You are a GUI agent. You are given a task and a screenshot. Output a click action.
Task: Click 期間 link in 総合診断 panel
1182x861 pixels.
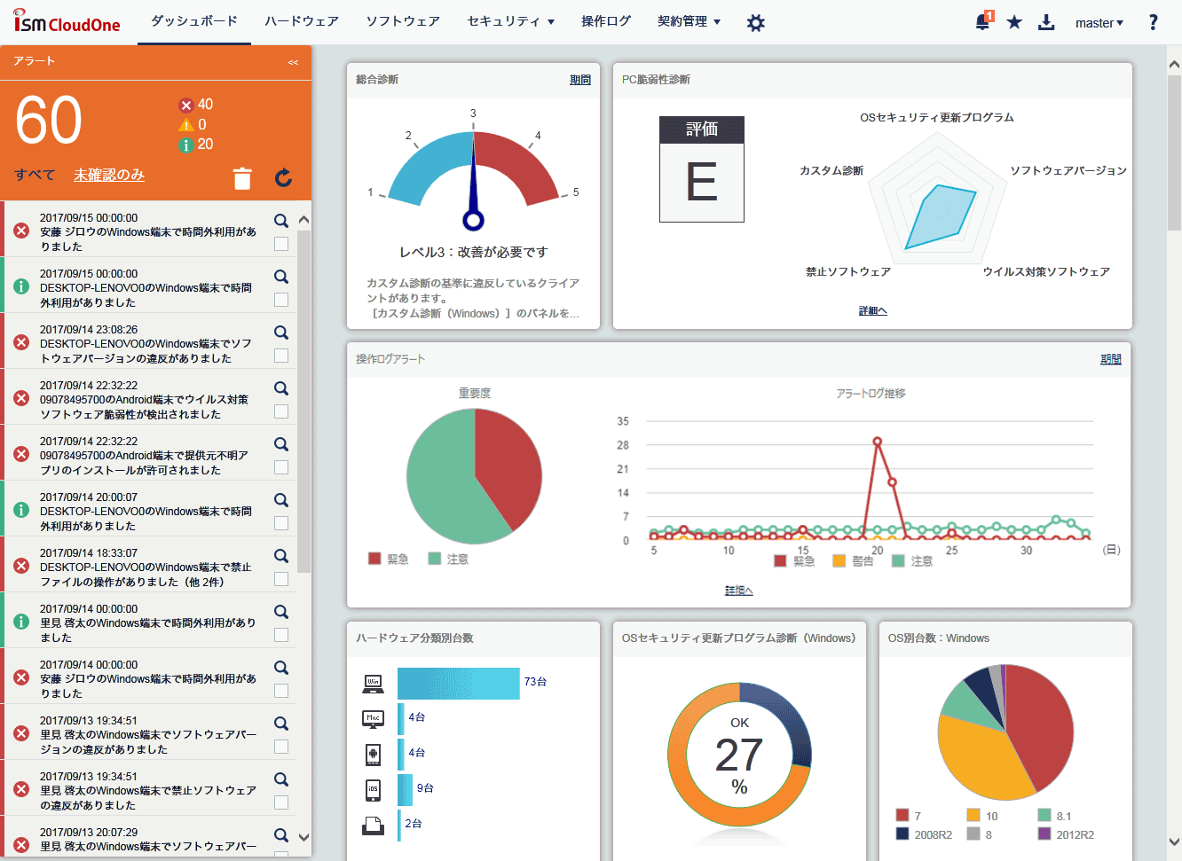click(x=580, y=80)
